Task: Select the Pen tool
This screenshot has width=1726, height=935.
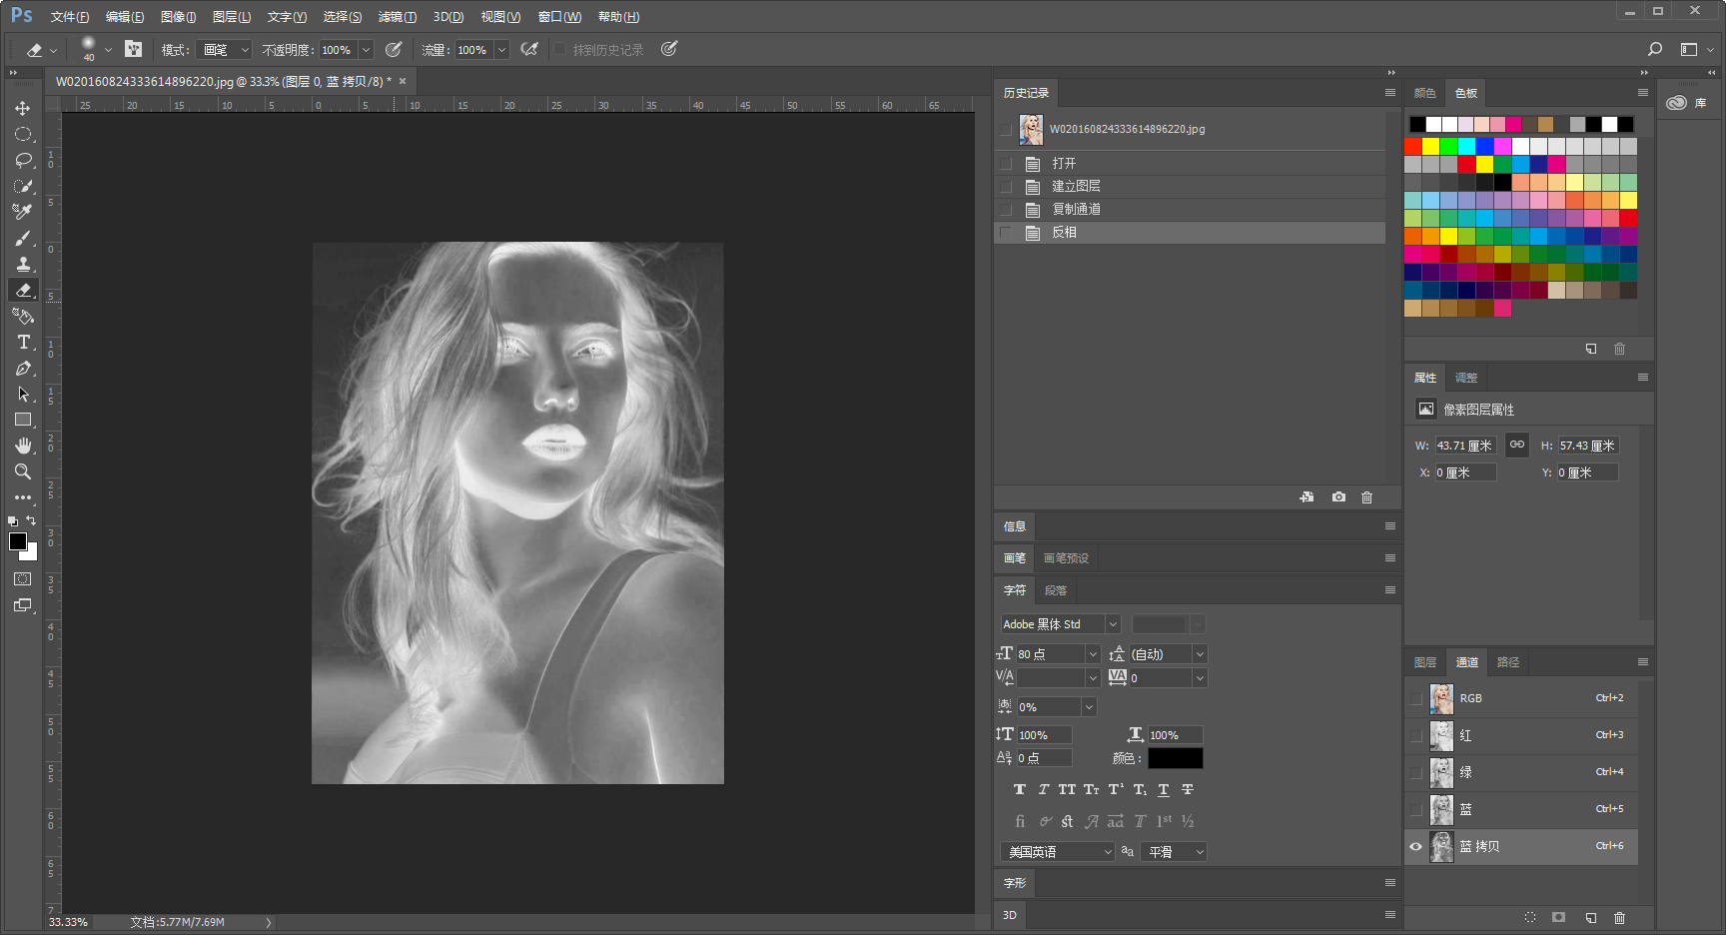Action: tap(23, 368)
